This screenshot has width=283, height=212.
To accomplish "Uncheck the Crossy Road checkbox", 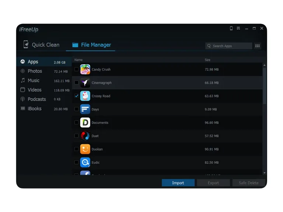I will pyautogui.click(x=76, y=96).
